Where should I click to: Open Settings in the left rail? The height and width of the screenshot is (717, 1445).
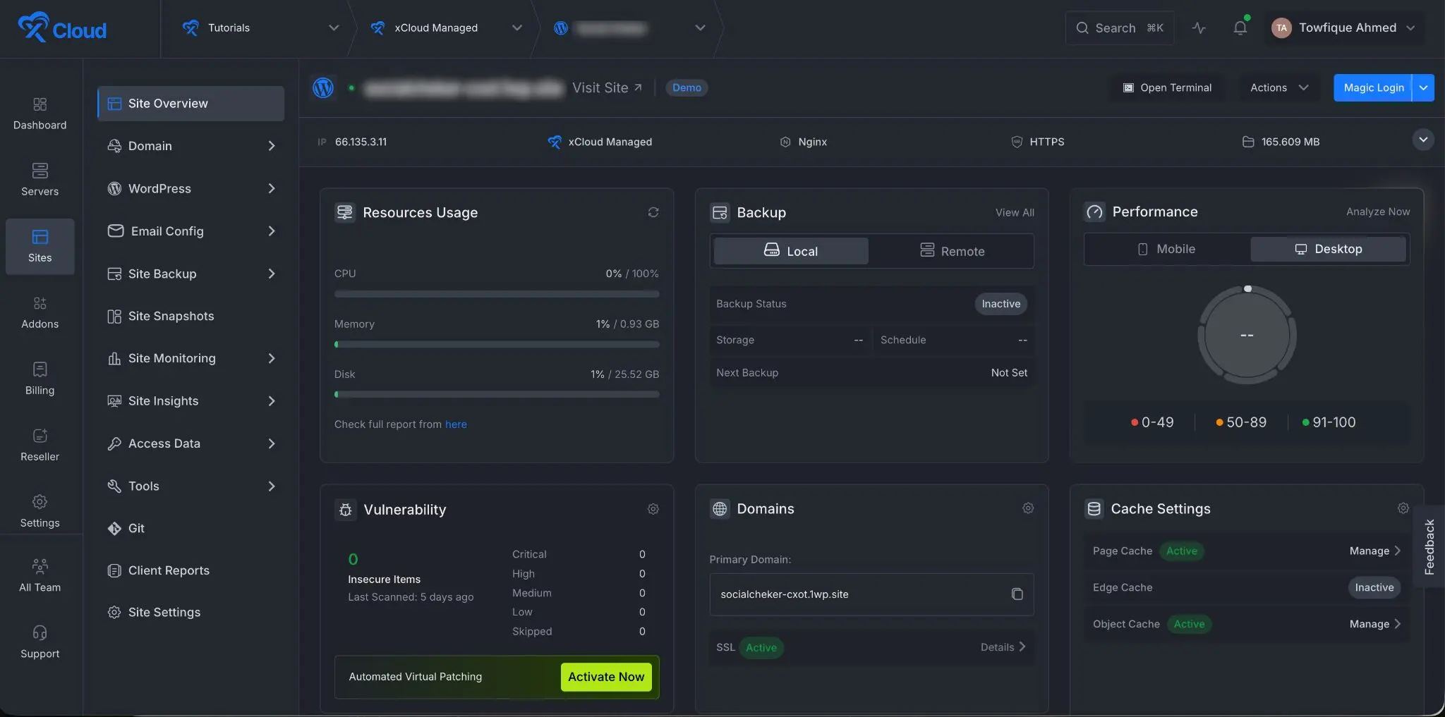40,511
